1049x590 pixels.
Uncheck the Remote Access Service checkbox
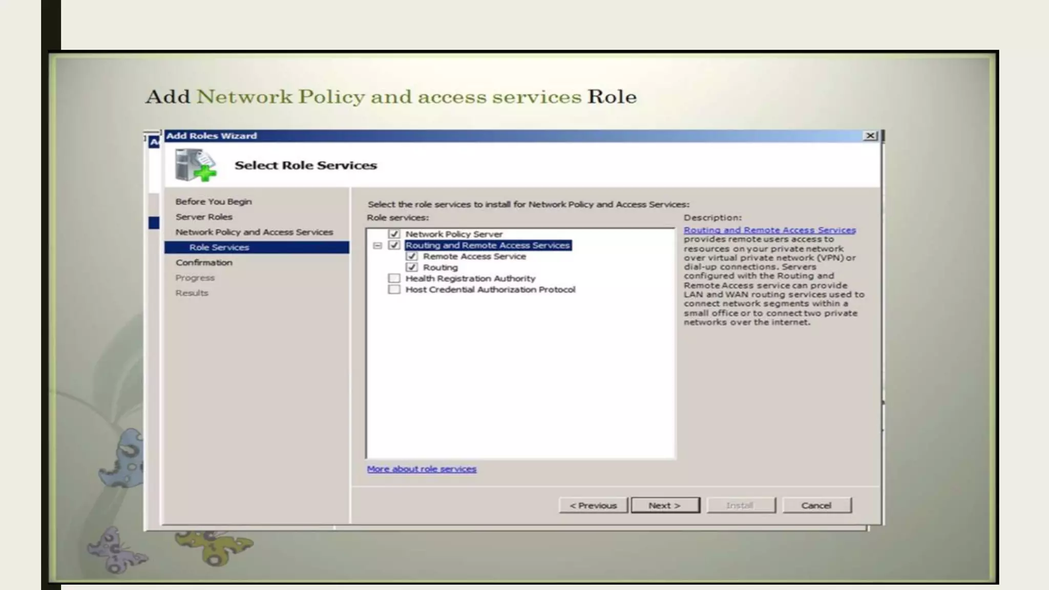(412, 257)
